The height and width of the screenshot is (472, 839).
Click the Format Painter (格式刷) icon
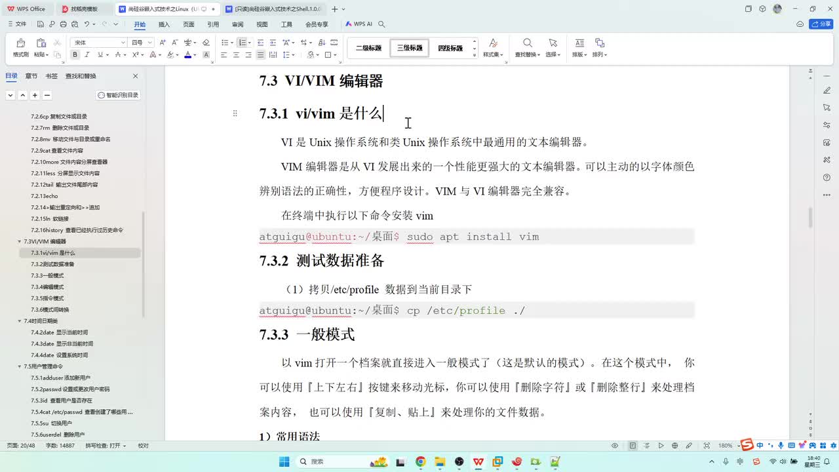pyautogui.click(x=20, y=43)
